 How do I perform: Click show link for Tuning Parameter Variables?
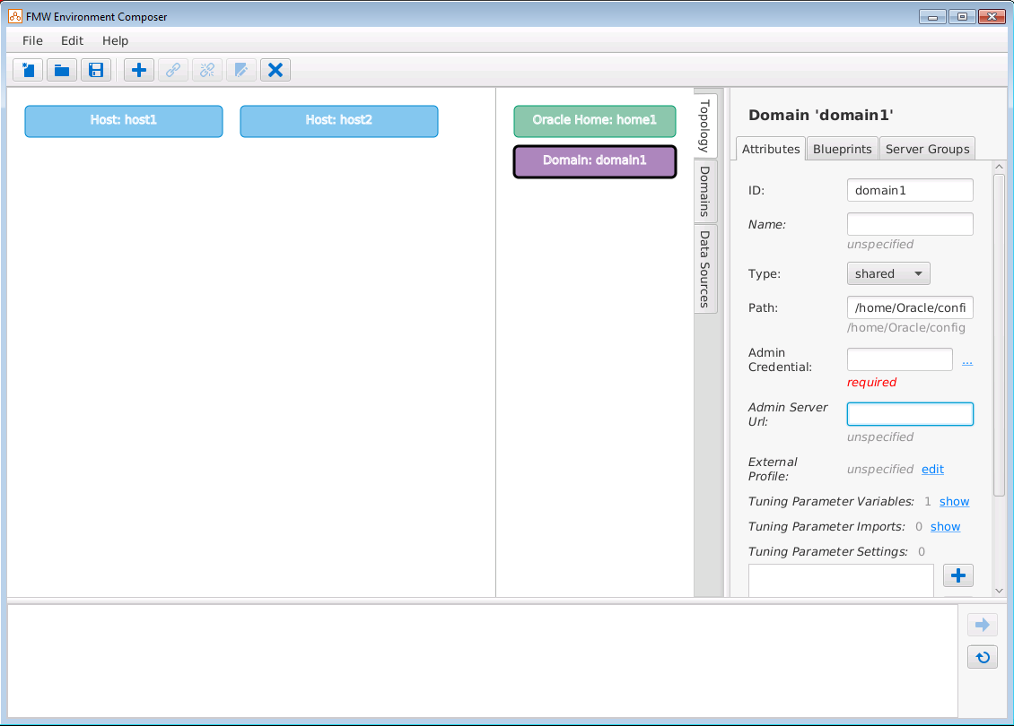tap(954, 502)
